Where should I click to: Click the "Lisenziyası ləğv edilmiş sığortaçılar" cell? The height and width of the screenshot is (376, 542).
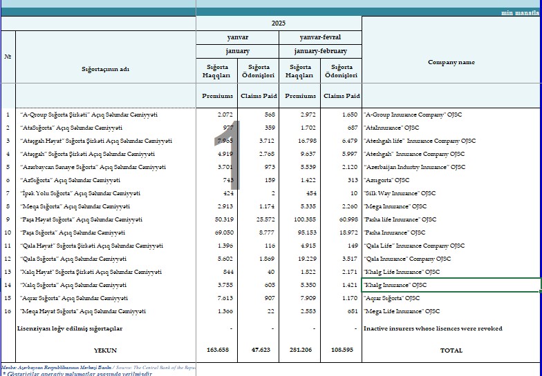(x=69, y=328)
